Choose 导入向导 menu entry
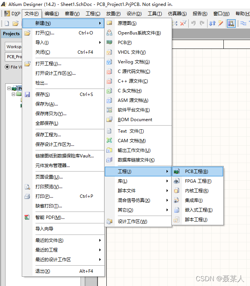Image resolution: width=250 pixels, height=286 pixels. (64, 229)
